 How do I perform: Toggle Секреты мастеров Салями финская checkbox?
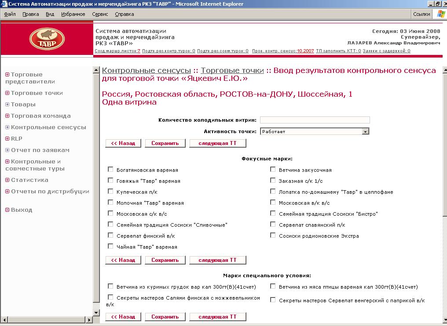point(110,297)
